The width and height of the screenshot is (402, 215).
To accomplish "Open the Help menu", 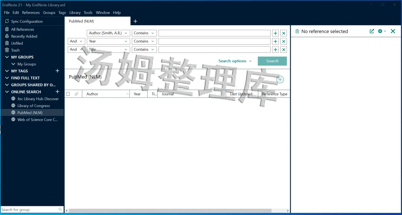I will click(x=117, y=13).
